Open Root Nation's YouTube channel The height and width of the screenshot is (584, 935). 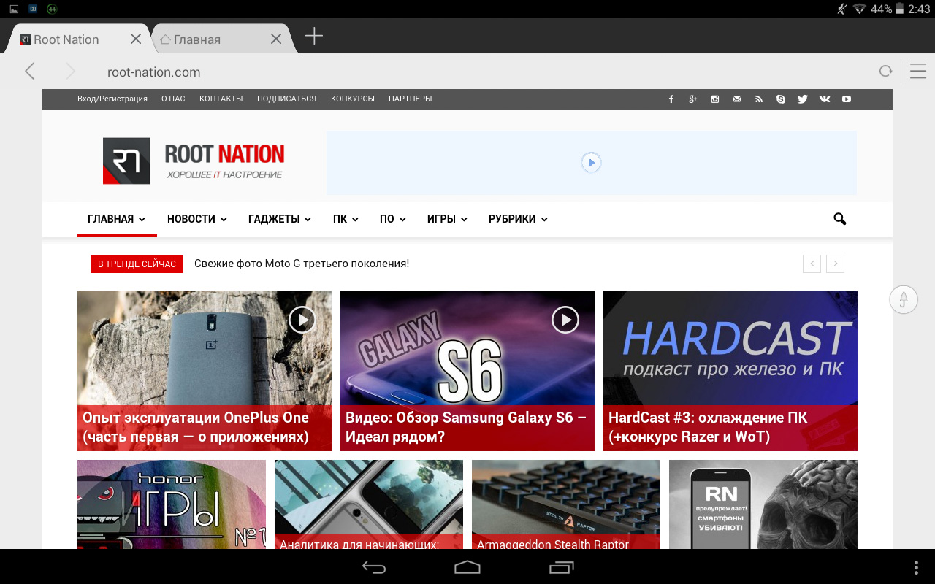coord(847,99)
